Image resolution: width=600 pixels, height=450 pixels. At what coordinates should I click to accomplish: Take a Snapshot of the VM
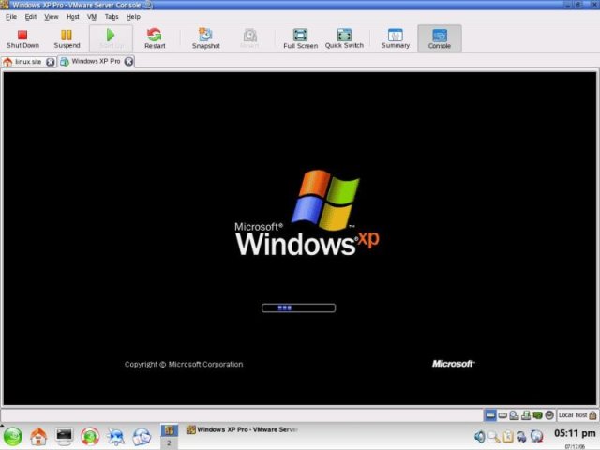coord(206,38)
